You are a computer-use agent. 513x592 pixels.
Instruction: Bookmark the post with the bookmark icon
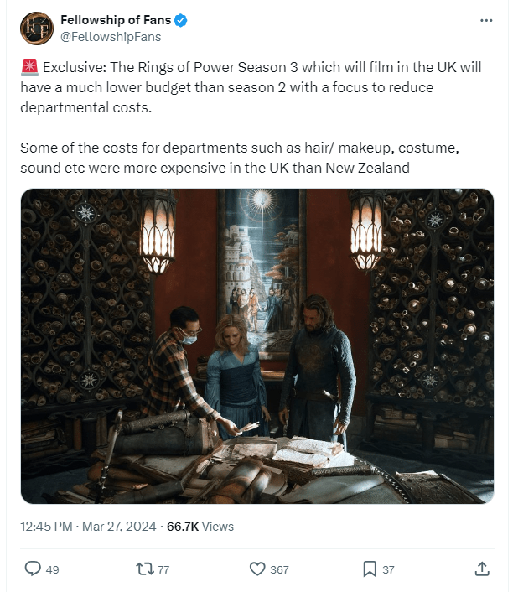(x=370, y=569)
